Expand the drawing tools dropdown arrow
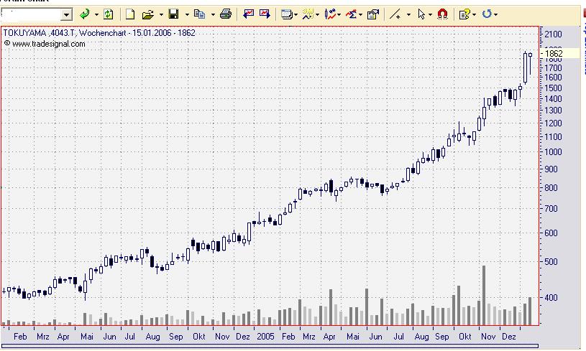586x351 pixels. 408,15
